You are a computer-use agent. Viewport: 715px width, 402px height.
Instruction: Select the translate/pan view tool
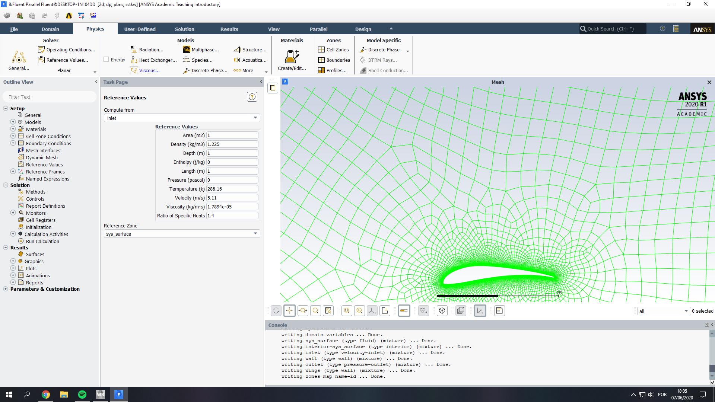coord(289,311)
